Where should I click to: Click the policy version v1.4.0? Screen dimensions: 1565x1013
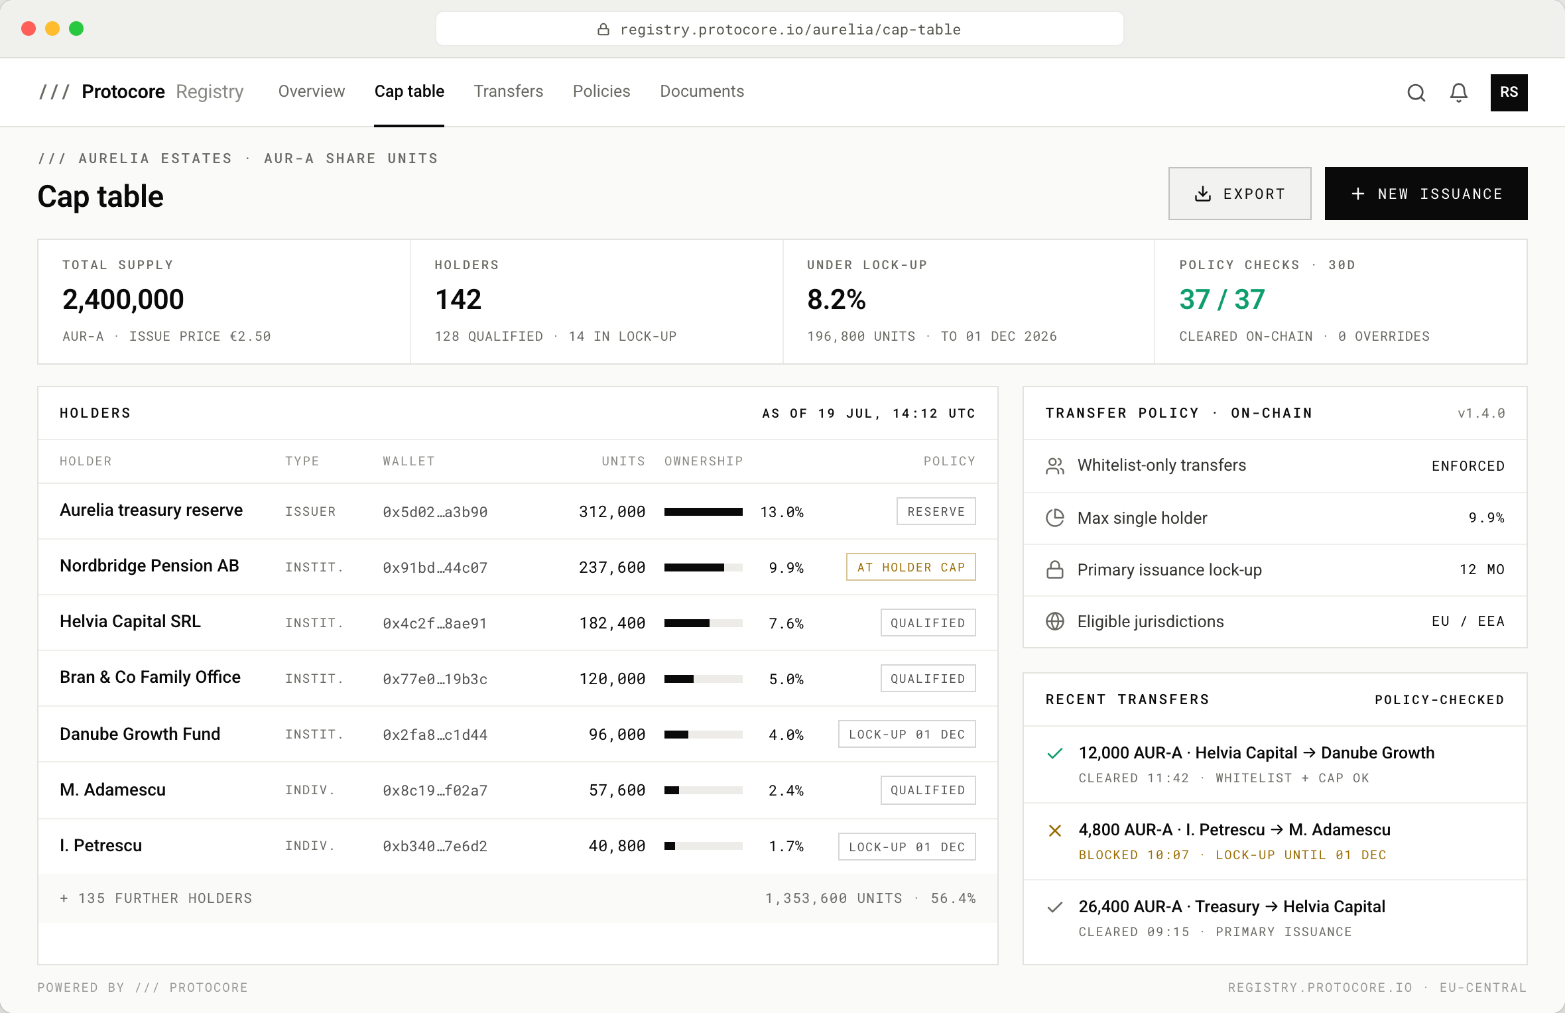point(1481,413)
